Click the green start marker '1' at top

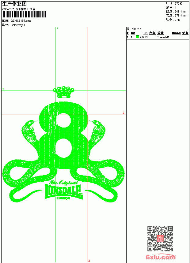click(57, 29)
